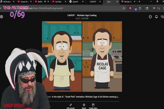The width and height of the screenshot is (164, 109).
Task: Switch to the Ocean Am YouTube tab
Action: 24,2
